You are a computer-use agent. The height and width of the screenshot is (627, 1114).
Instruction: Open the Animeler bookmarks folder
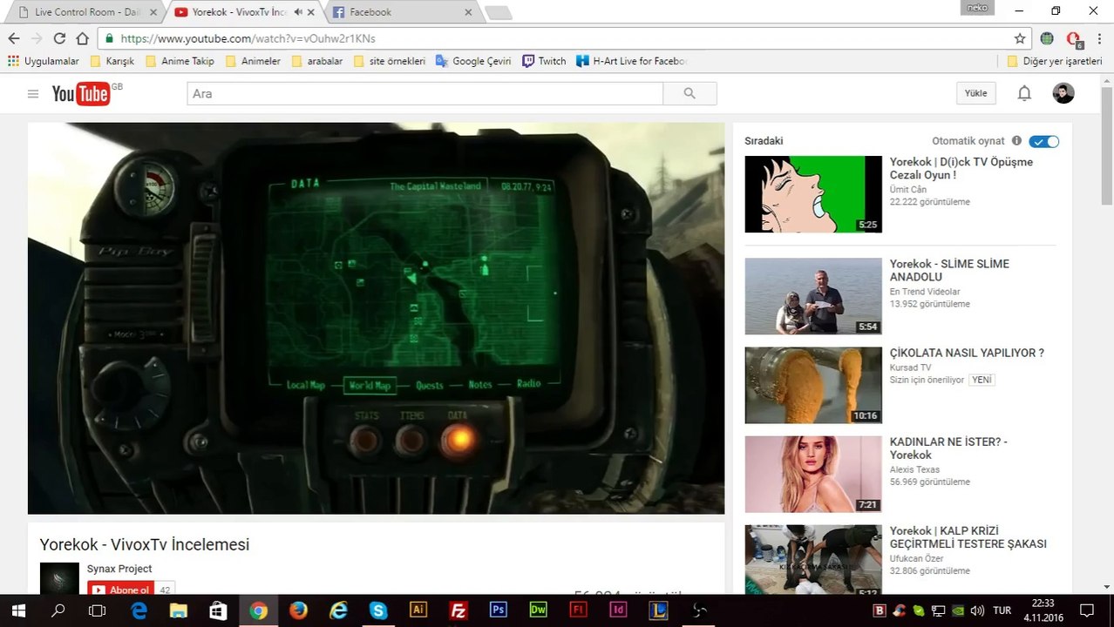(x=253, y=61)
